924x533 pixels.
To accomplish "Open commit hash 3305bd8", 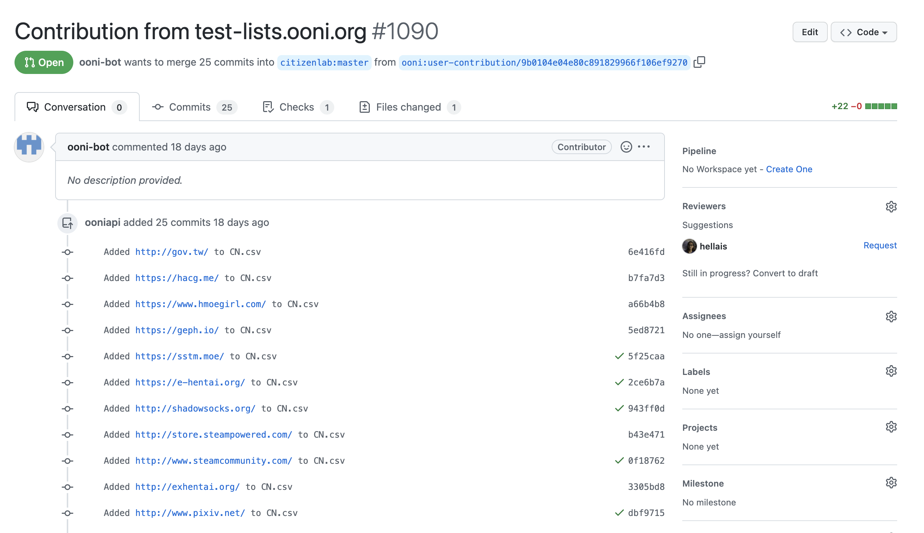I will (646, 487).
